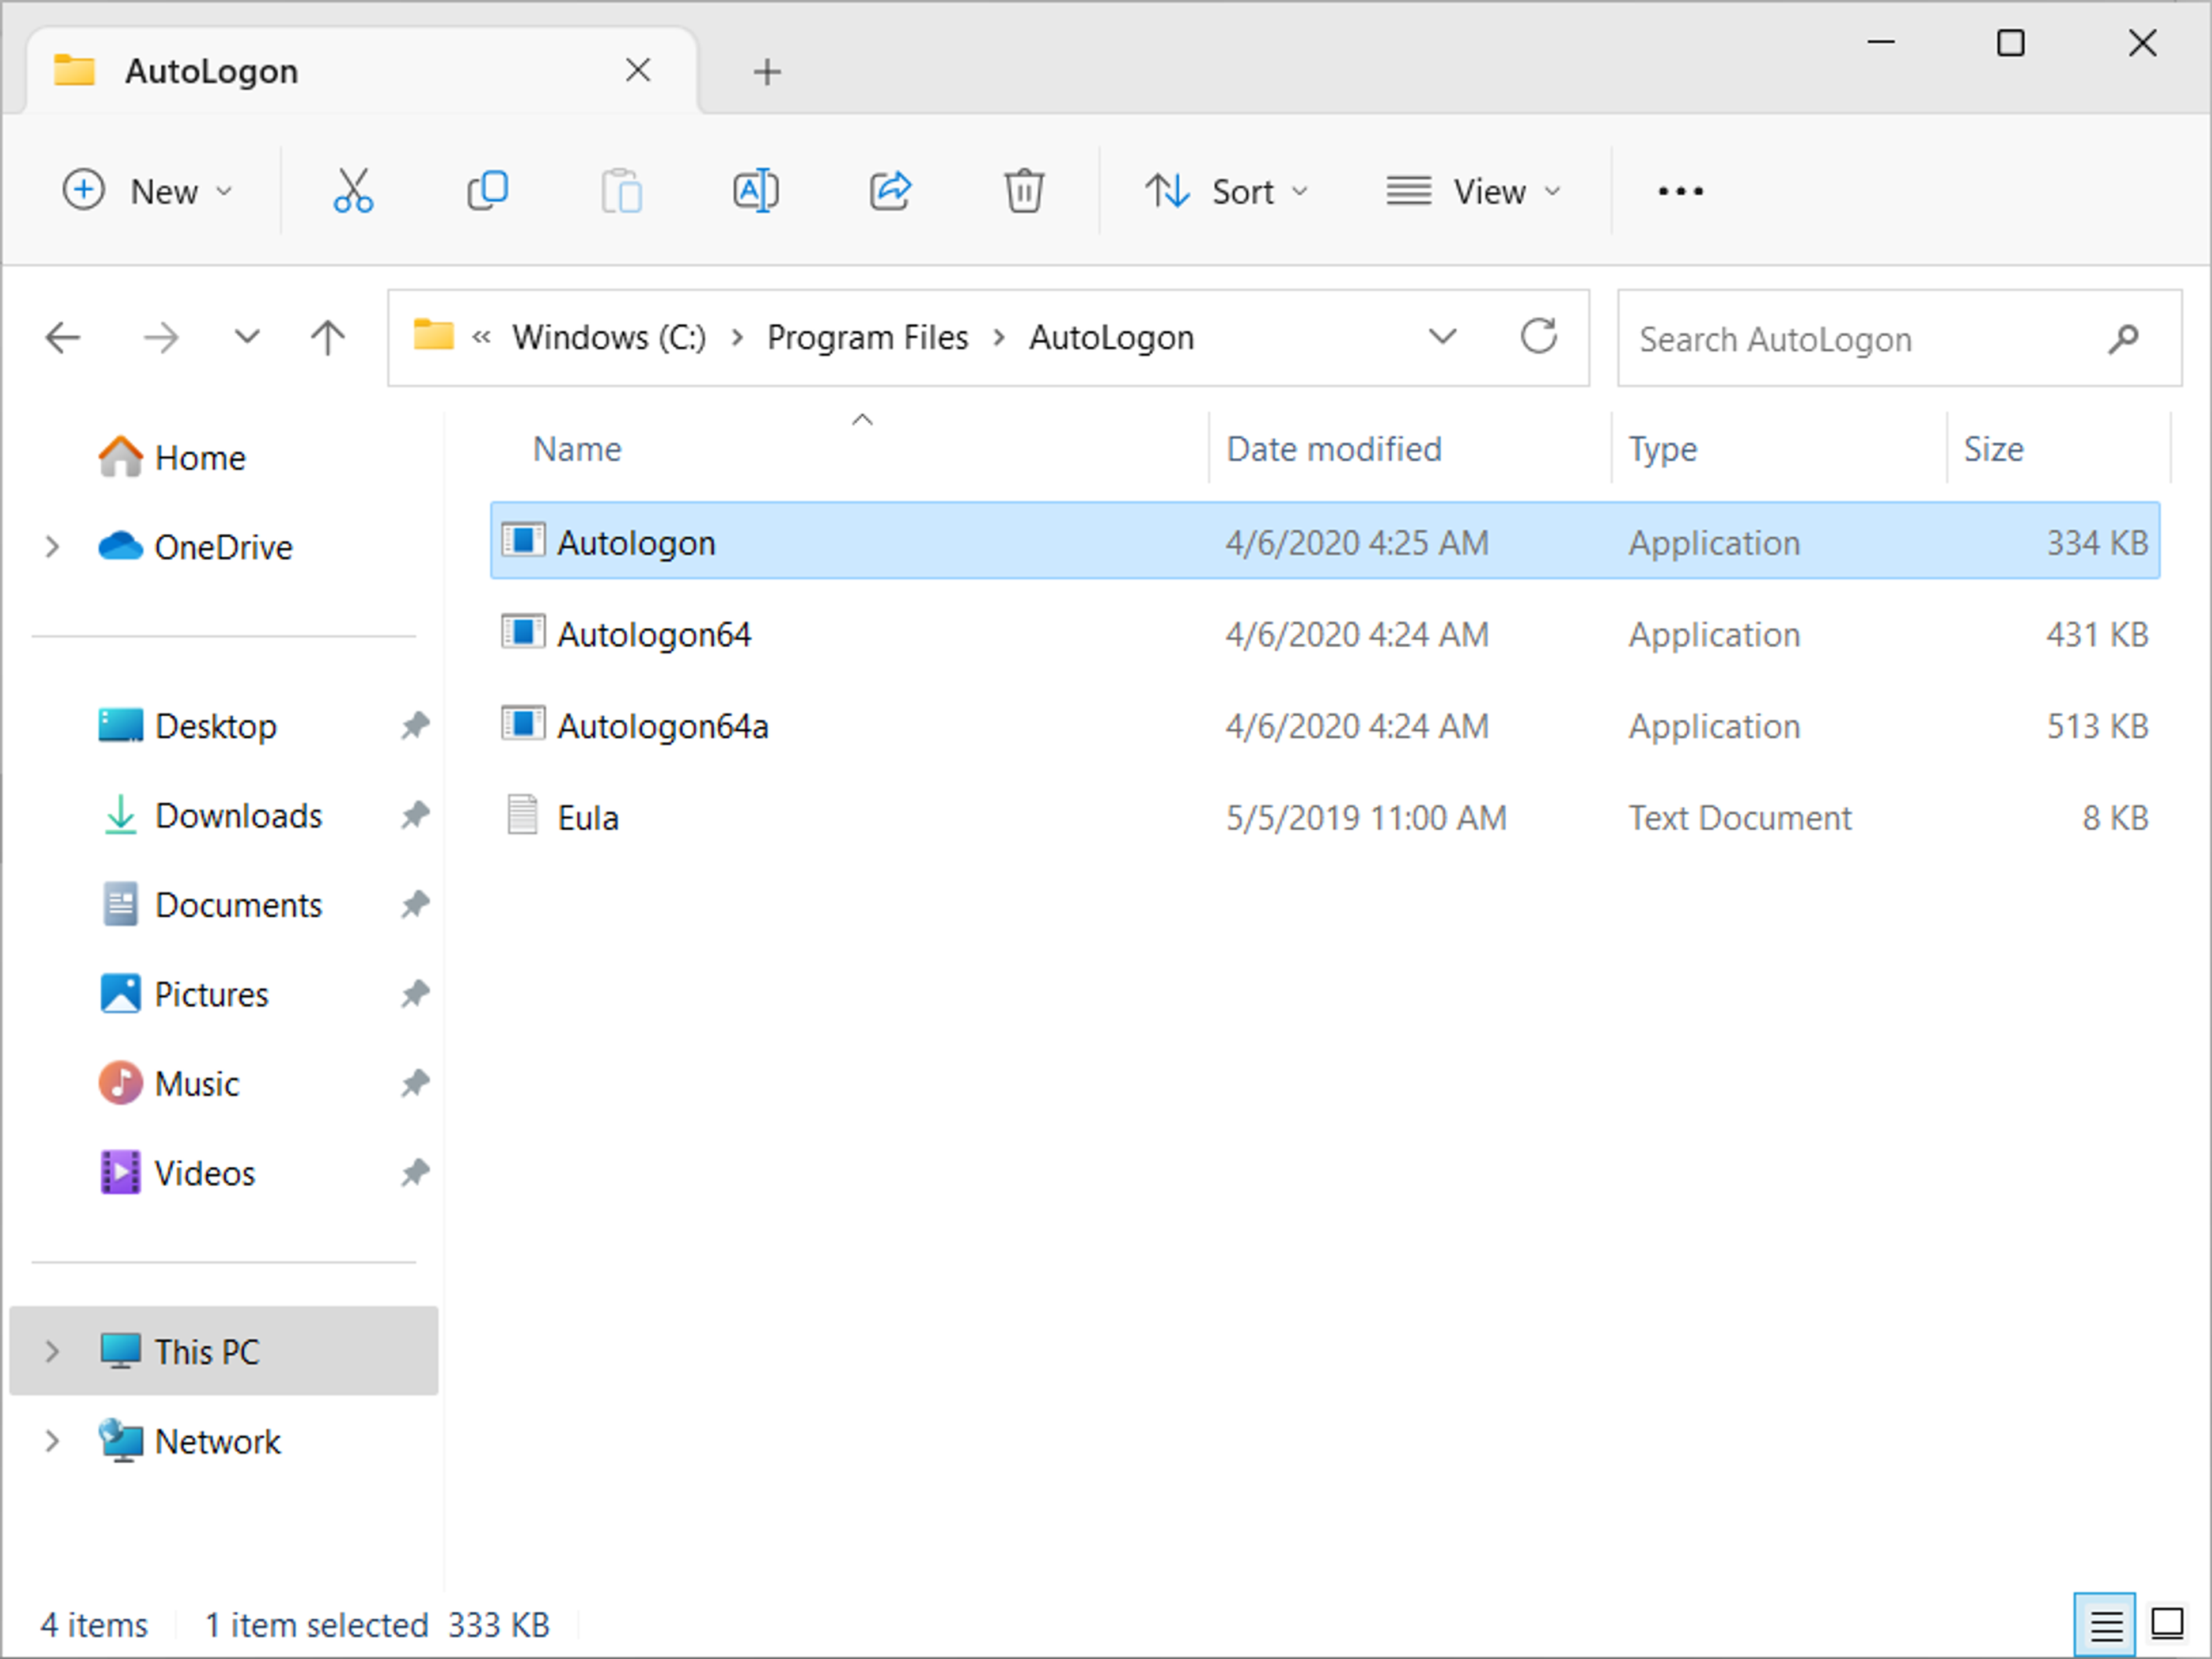Select This PC in navigation pane
Screen dimensions: 2212x1659
[224, 1351]
